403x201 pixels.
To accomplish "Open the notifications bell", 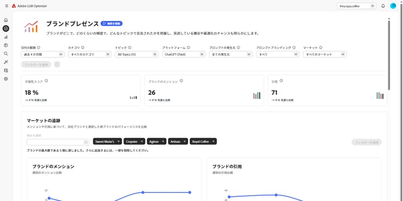I will pos(383,6).
